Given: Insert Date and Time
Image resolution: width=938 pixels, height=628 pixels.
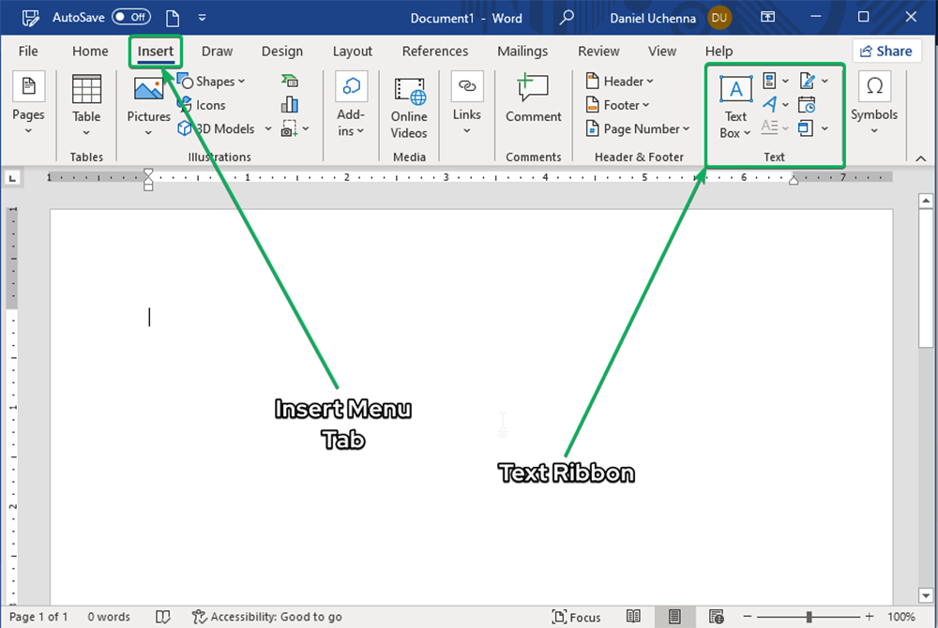Looking at the screenshot, I should pos(807,104).
